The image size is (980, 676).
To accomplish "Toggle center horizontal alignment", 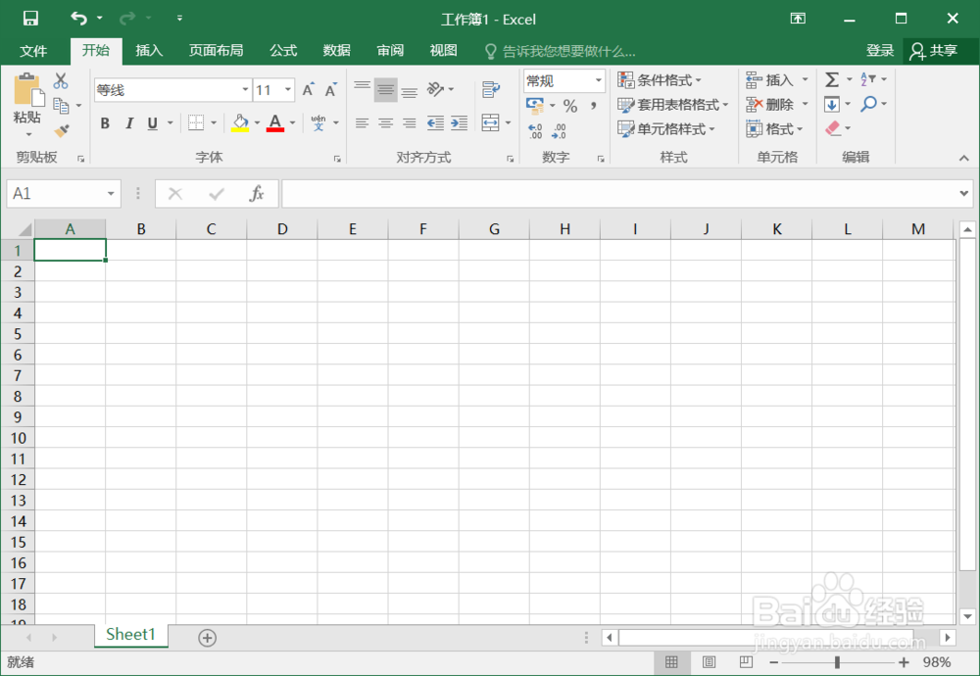I will pos(385,123).
